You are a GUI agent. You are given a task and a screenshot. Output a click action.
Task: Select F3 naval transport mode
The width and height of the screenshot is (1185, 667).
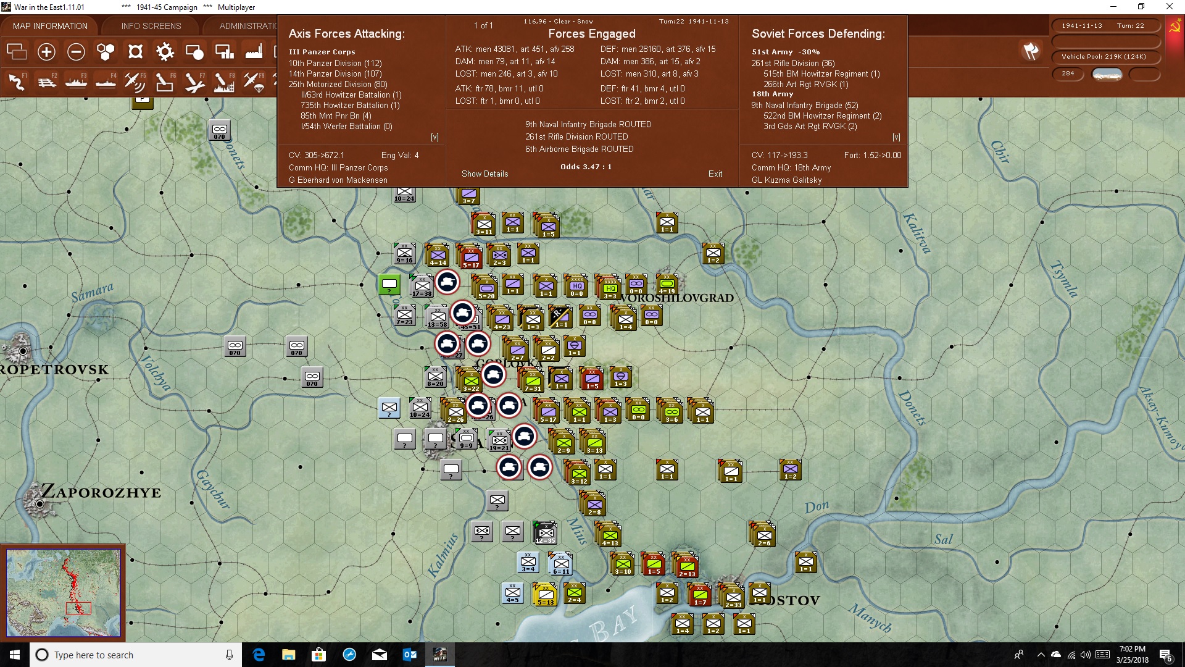76,82
